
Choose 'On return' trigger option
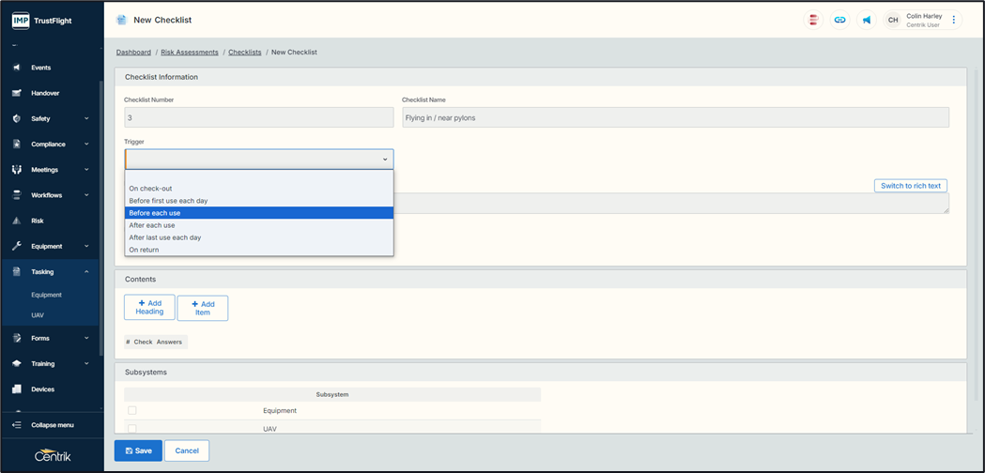pos(144,250)
